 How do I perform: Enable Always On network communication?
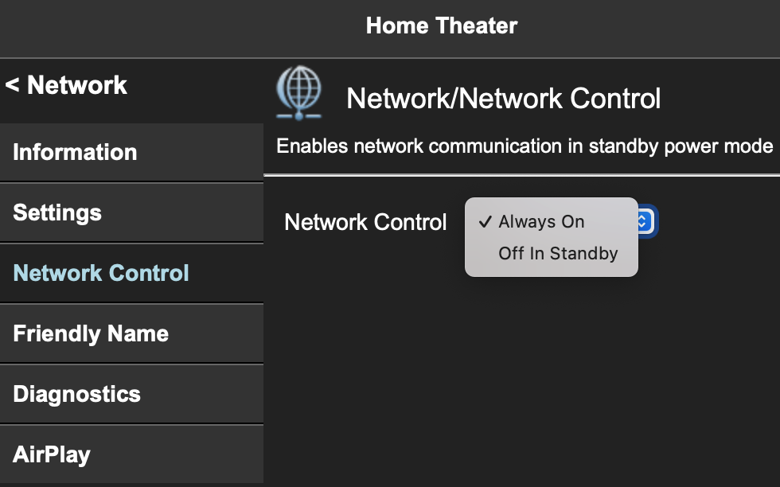pyautogui.click(x=541, y=221)
